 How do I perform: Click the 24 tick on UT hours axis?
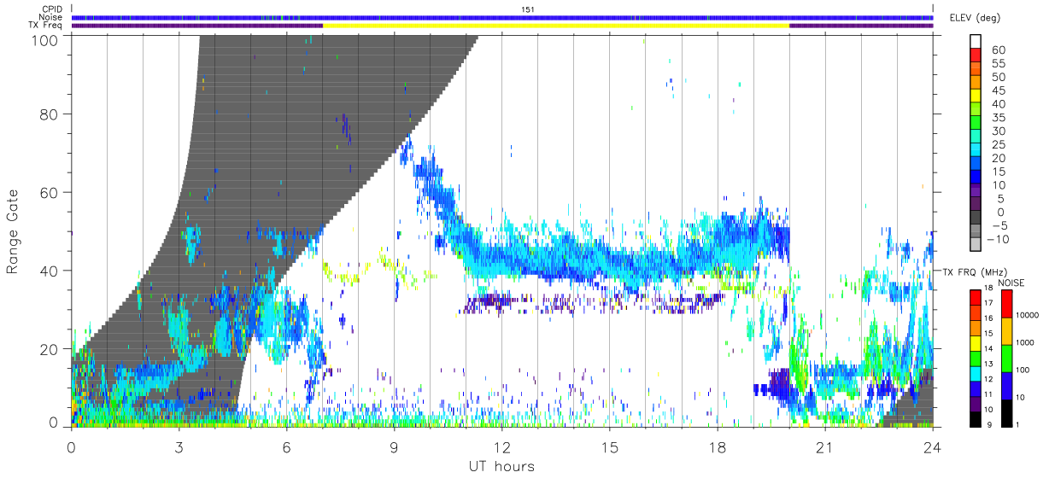pyautogui.click(x=933, y=448)
